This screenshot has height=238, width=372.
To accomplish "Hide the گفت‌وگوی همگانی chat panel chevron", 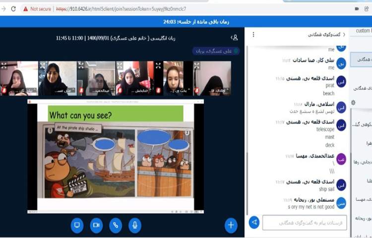I will [x=344, y=35].
